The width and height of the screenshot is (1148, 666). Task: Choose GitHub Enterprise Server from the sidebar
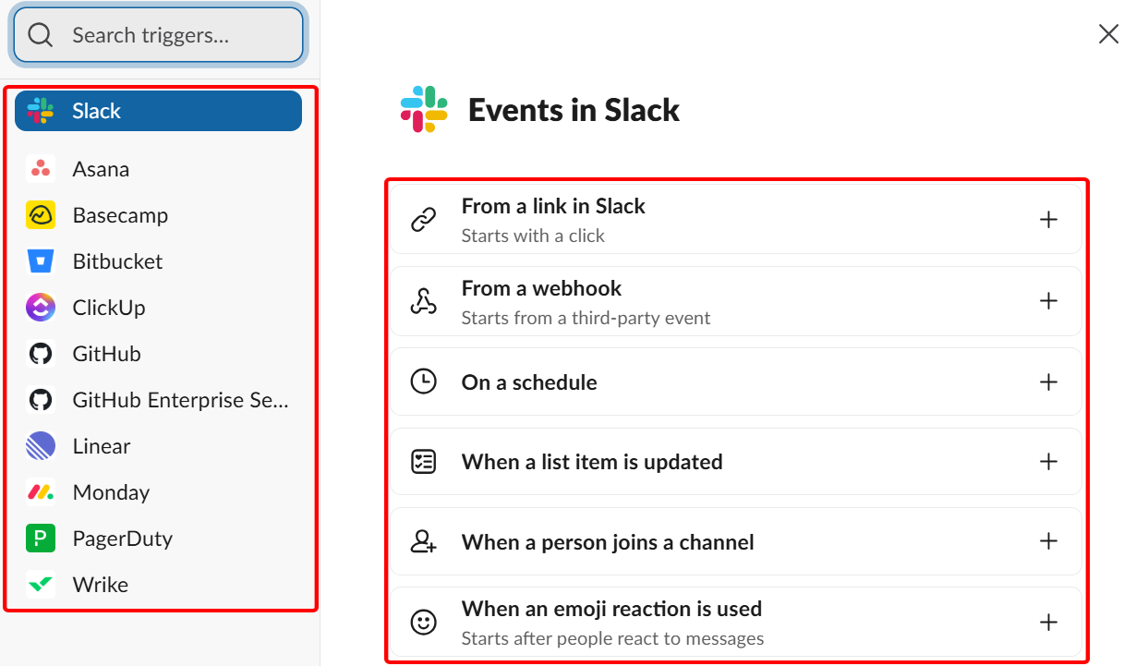point(157,399)
